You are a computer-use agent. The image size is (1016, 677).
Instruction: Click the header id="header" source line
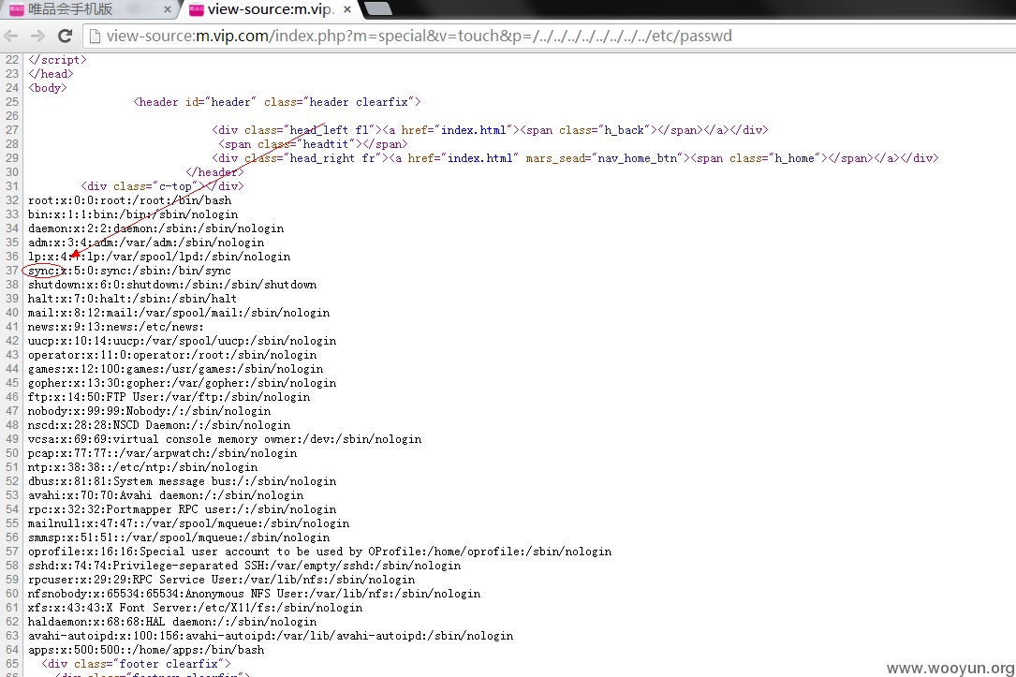pos(277,102)
